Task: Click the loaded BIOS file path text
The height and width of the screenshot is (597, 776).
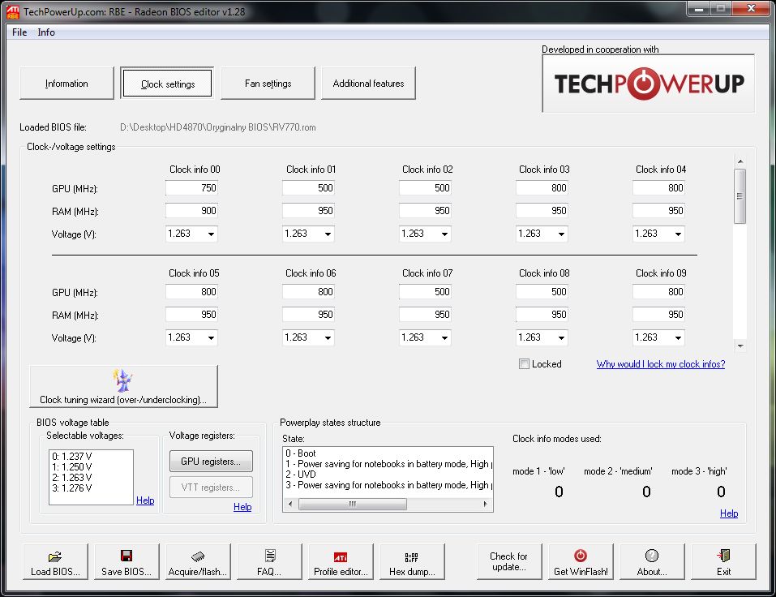Action: pos(218,127)
